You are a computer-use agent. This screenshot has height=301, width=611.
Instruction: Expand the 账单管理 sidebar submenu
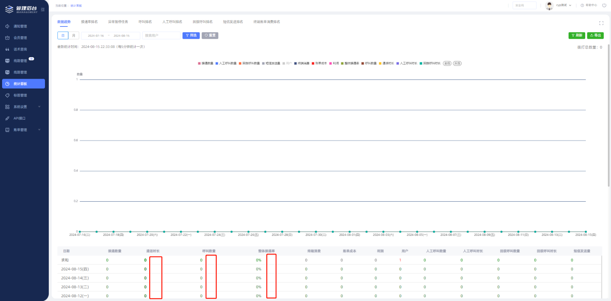click(x=39, y=130)
